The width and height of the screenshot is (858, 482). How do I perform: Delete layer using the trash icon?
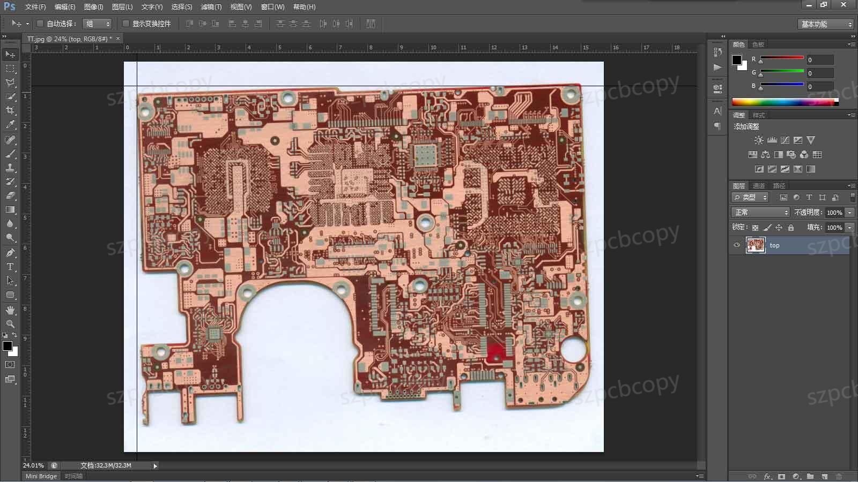(839, 476)
